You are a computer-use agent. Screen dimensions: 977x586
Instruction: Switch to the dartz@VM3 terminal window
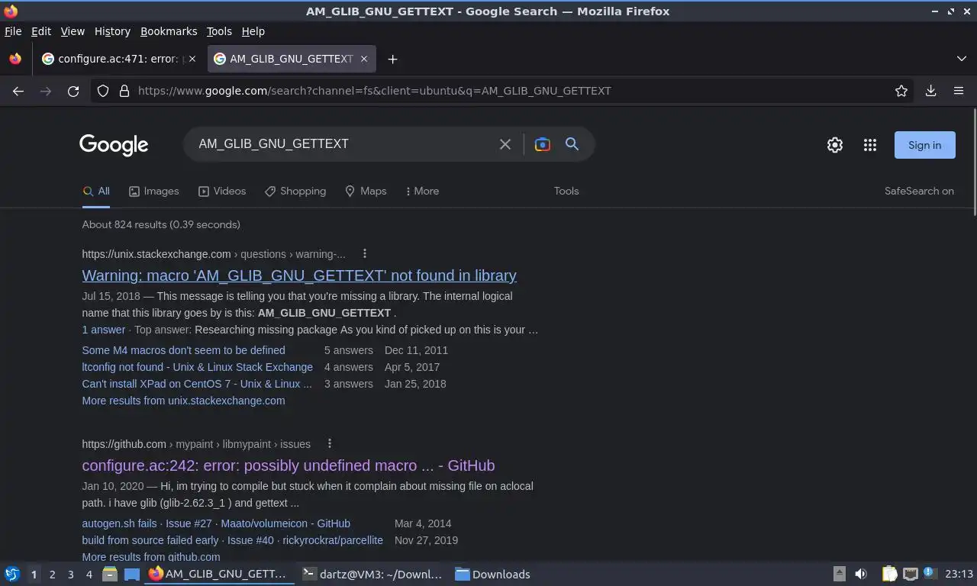(372, 574)
